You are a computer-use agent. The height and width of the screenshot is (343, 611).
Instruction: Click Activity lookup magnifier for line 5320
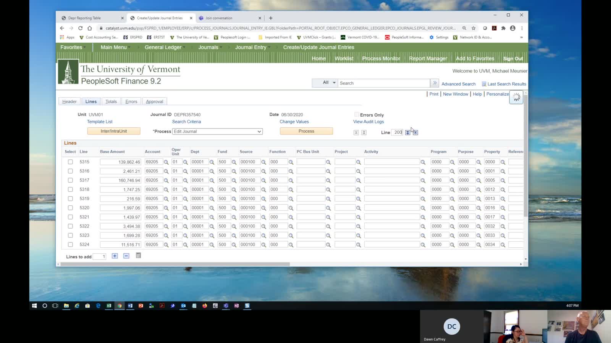[x=423, y=208]
